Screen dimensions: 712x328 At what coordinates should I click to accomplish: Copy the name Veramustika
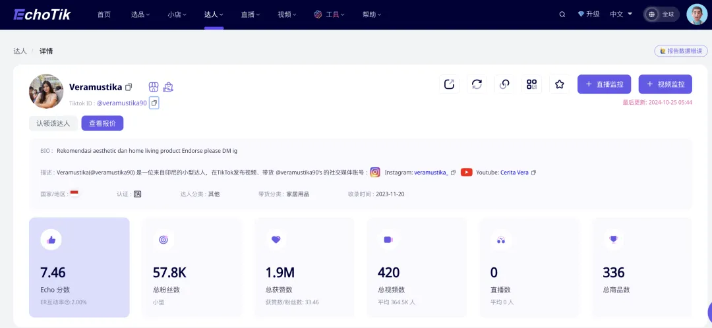(x=129, y=87)
